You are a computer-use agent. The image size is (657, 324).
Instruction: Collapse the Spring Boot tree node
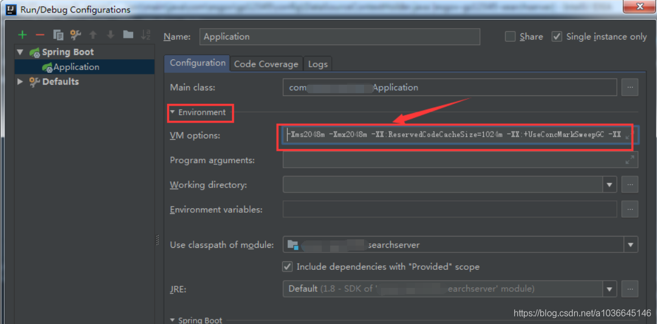pos(20,52)
